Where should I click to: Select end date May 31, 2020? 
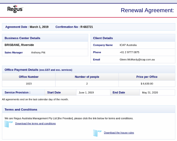[x=150, y=92]
